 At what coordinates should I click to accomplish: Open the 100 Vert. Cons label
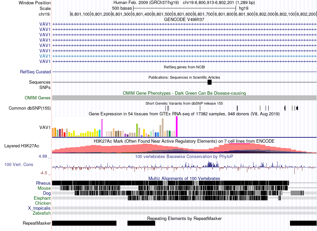pos(19,165)
